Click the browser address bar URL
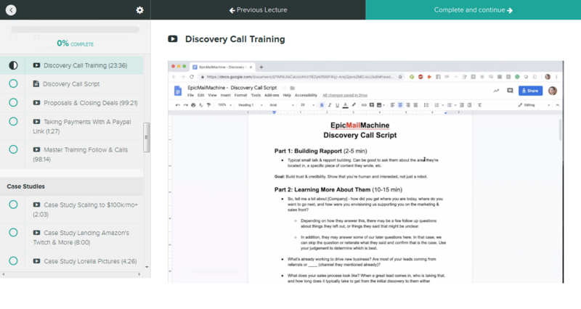581x309 pixels. point(300,77)
